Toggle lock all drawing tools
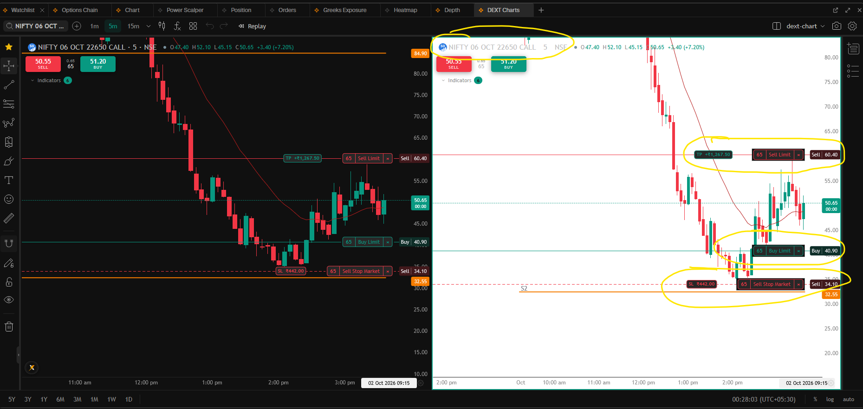863x409 pixels. click(9, 282)
